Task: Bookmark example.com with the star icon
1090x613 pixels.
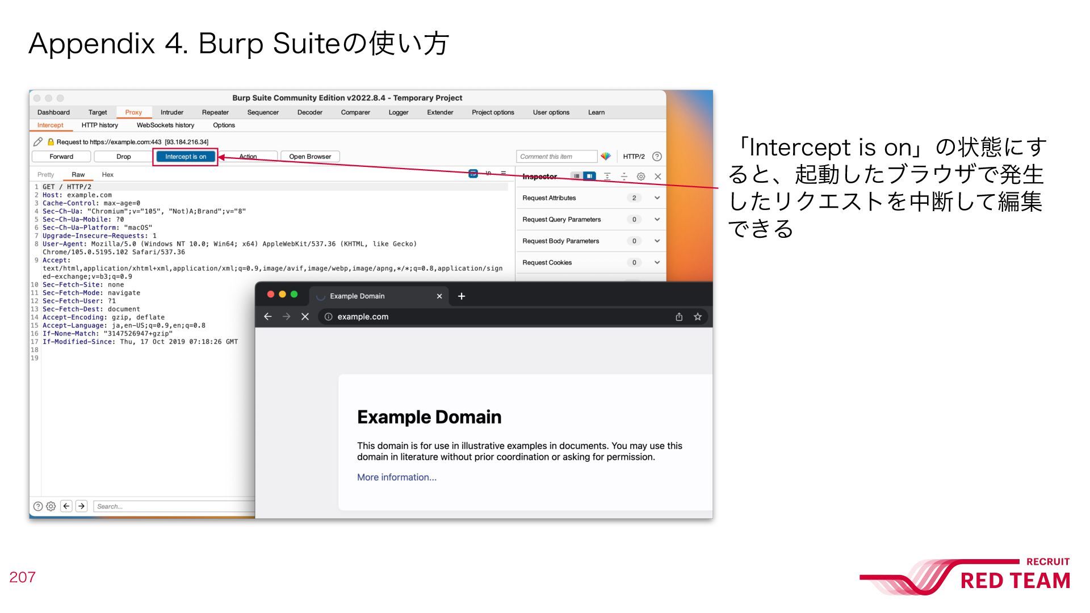Action: click(x=698, y=317)
